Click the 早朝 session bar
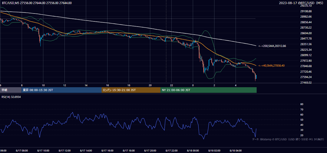327x153 pixels. (x=11, y=90)
